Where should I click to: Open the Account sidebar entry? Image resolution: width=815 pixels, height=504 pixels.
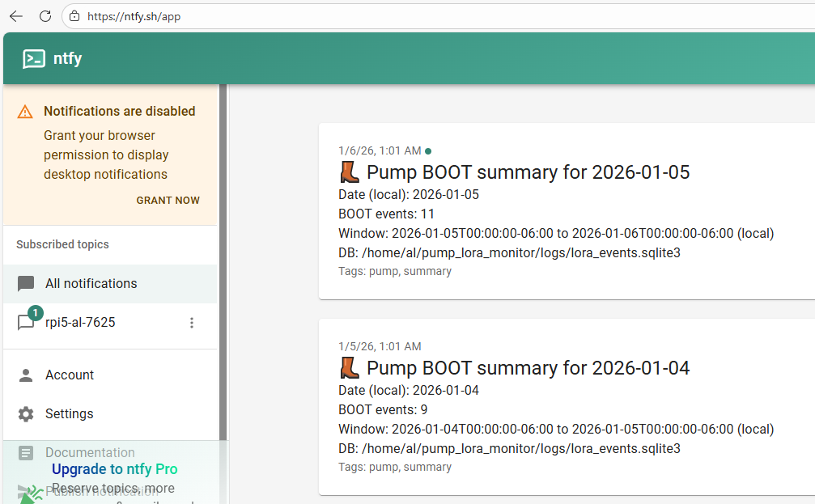[70, 375]
